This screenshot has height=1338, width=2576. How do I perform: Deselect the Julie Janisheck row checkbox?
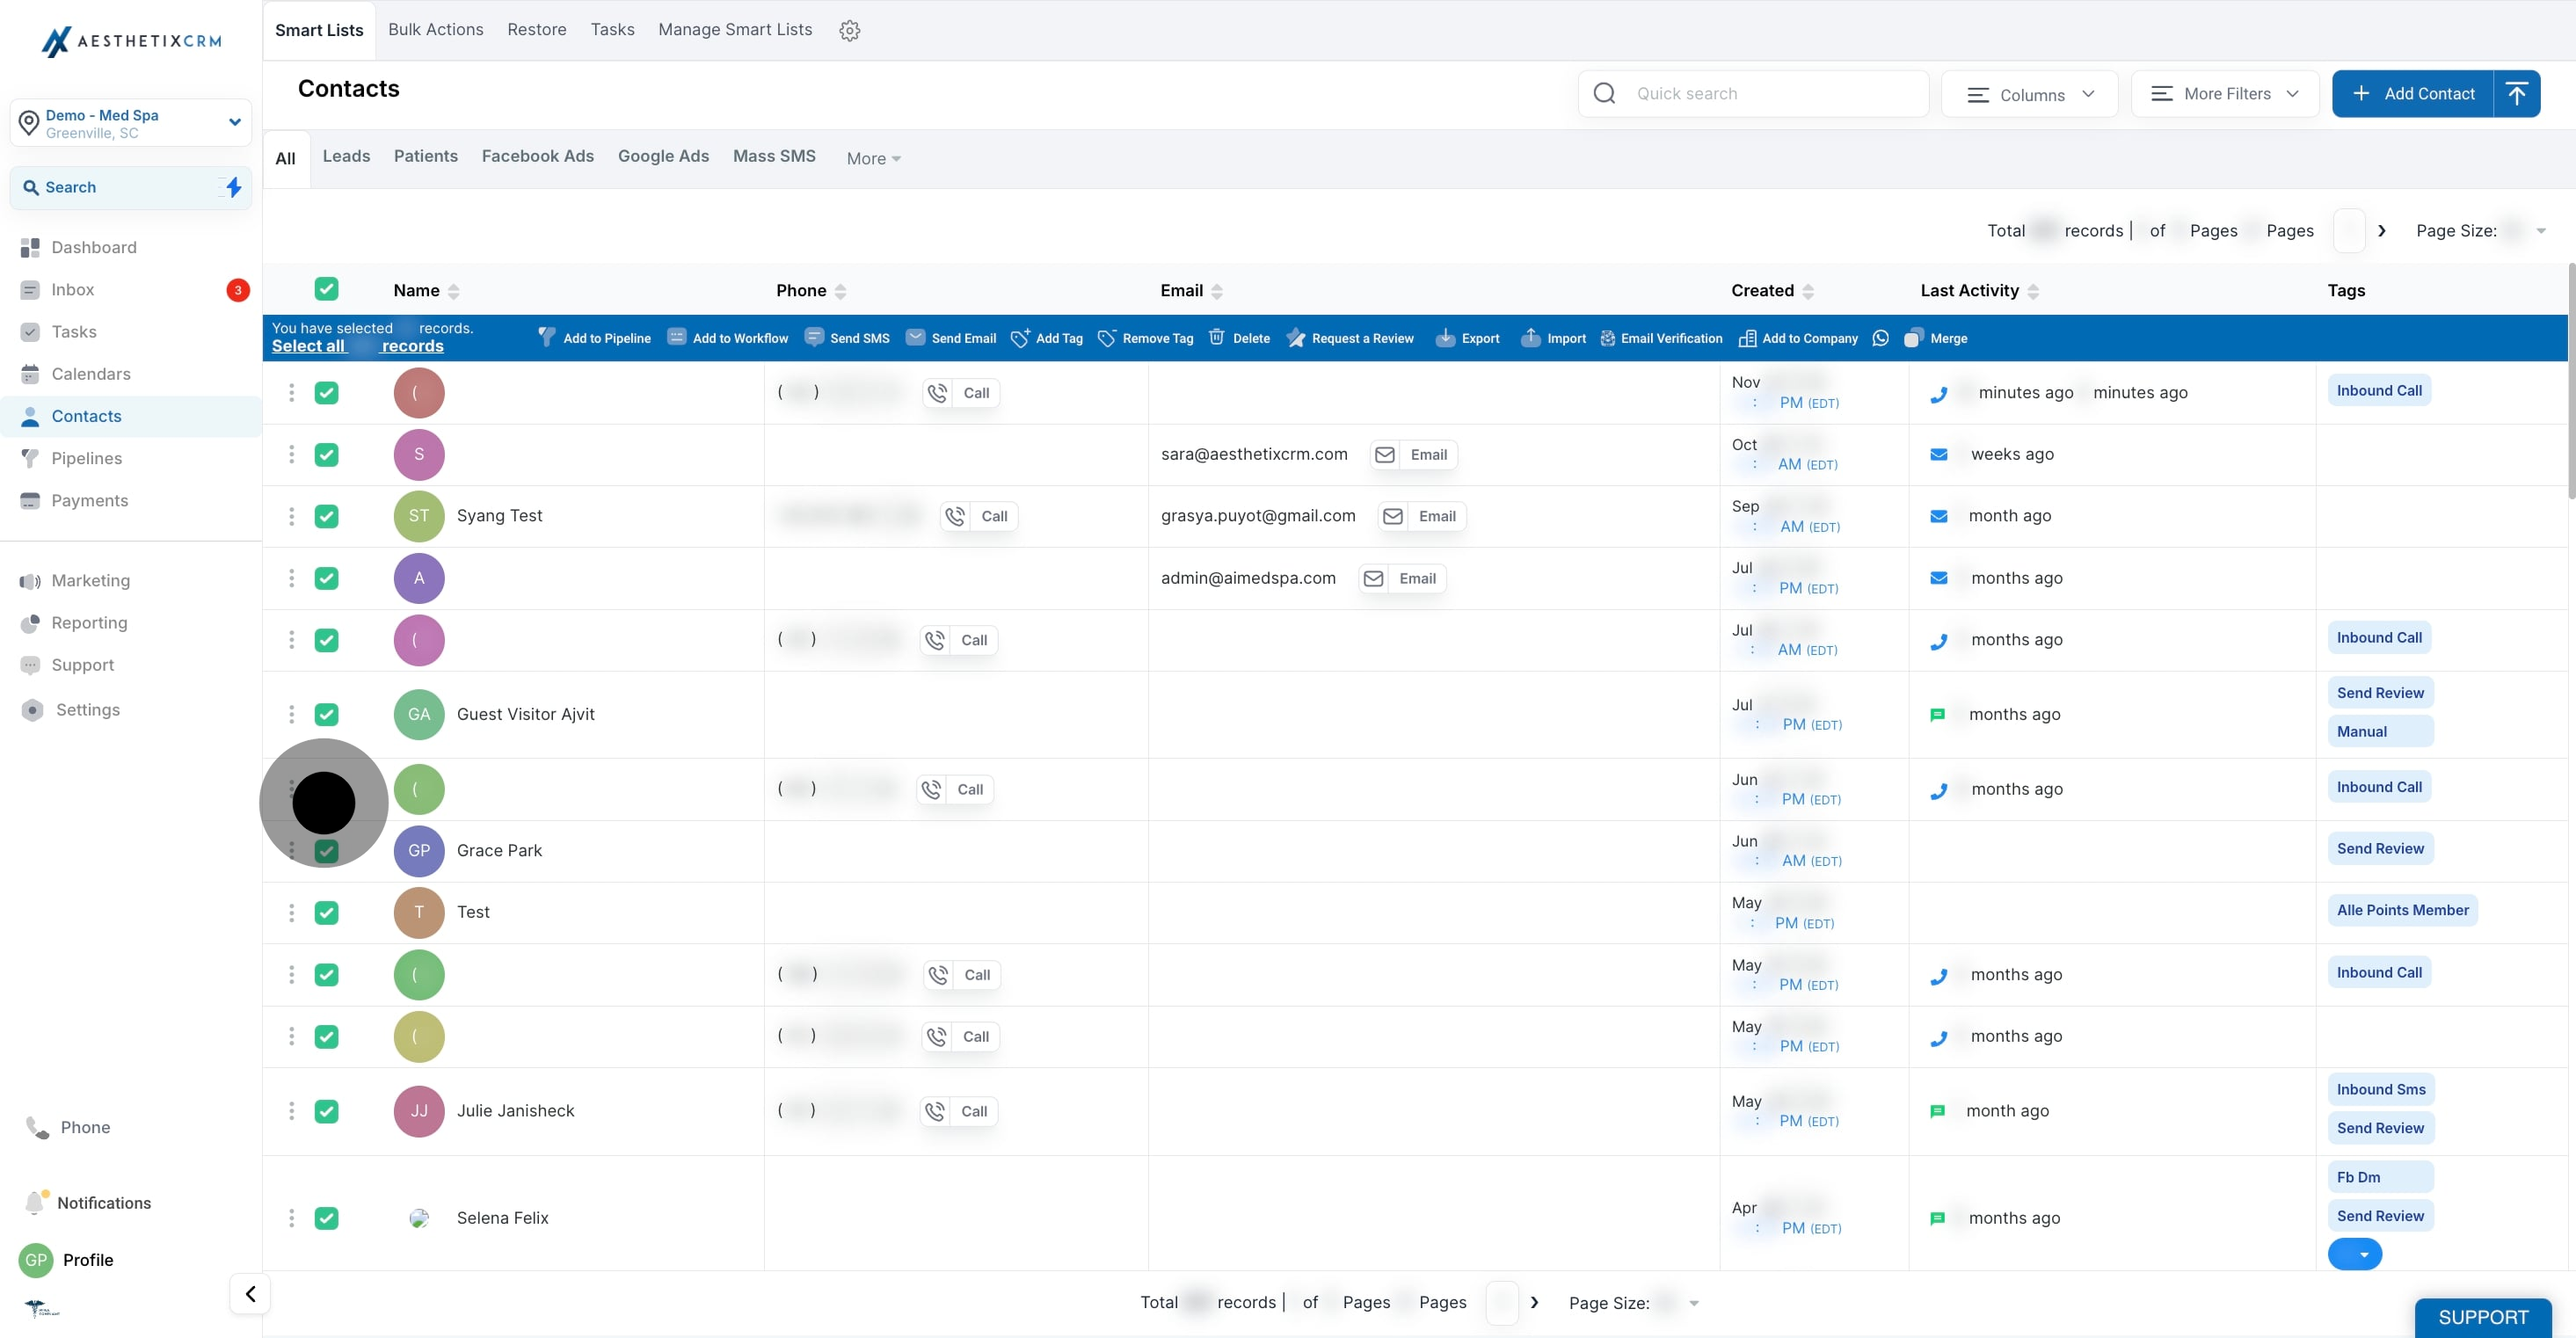(x=326, y=1110)
